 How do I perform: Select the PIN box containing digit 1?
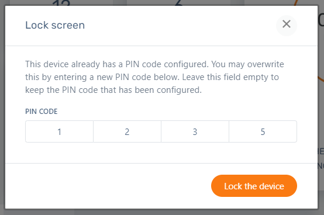click(x=59, y=131)
